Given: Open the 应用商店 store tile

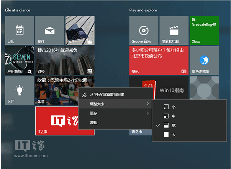Looking at the screenshot, I should pyautogui.click(x=19, y=60).
